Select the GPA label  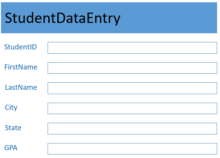(11, 148)
